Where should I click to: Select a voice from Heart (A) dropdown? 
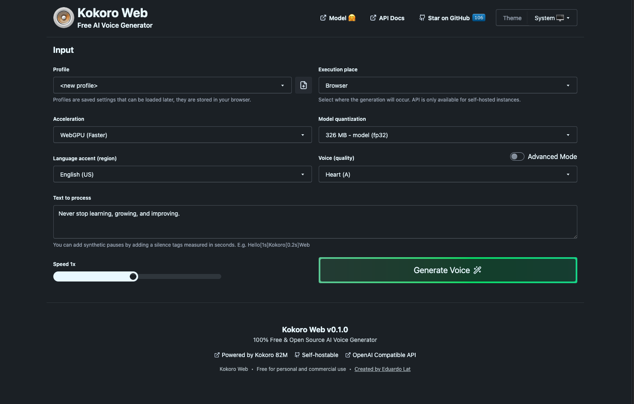click(x=447, y=175)
